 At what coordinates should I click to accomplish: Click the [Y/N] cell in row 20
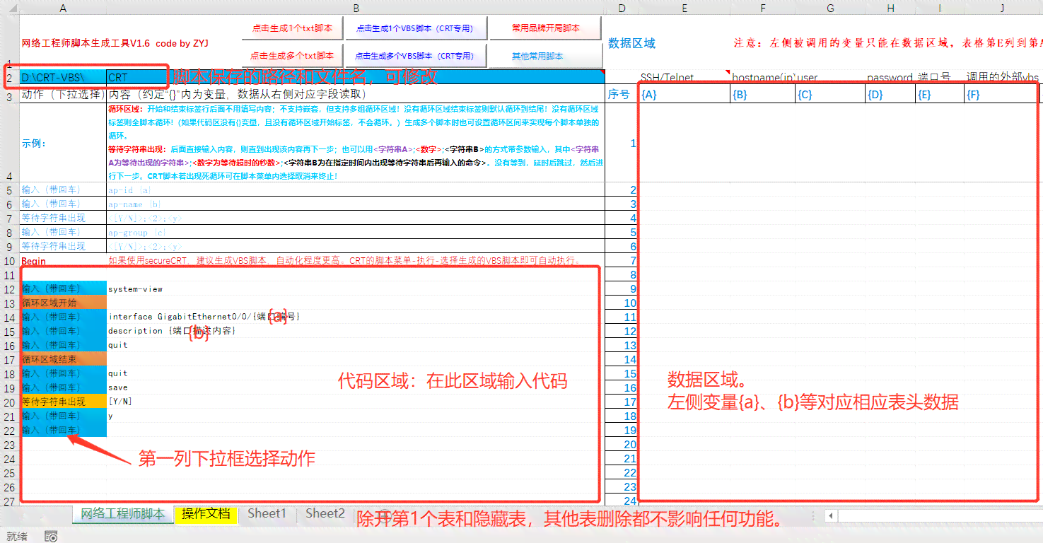point(356,402)
